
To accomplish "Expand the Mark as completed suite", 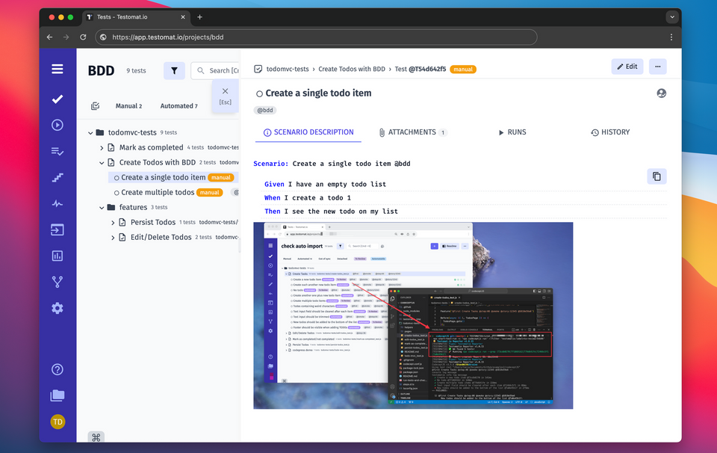I will [x=102, y=148].
